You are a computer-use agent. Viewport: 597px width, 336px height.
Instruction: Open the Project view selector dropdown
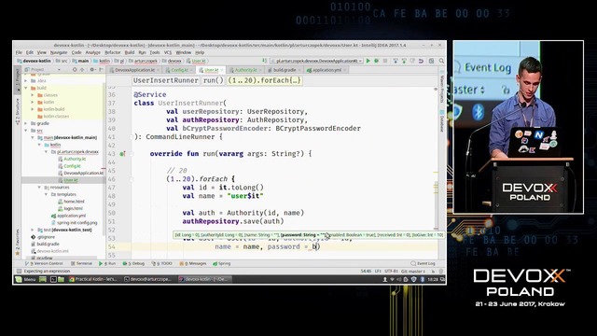click(x=43, y=70)
